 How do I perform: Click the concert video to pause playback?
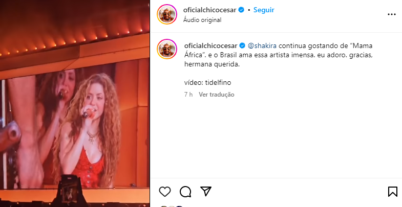(x=75, y=103)
